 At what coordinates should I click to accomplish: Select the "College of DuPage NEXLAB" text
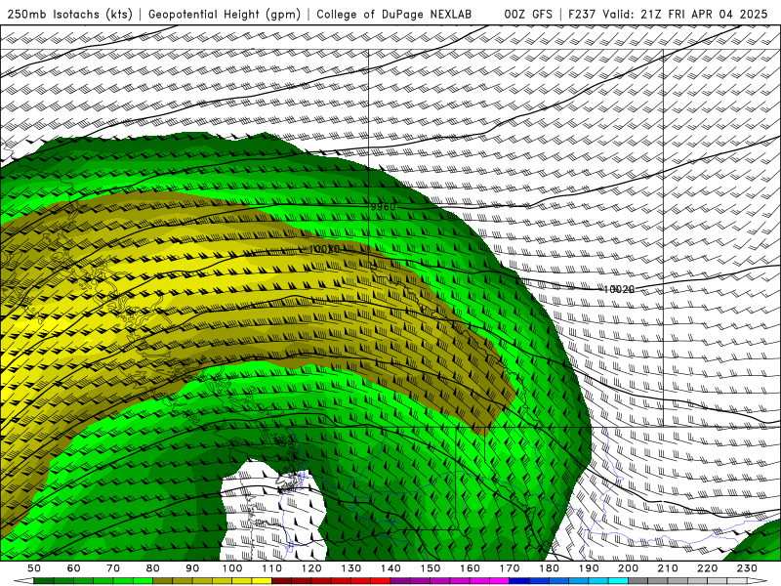click(394, 15)
